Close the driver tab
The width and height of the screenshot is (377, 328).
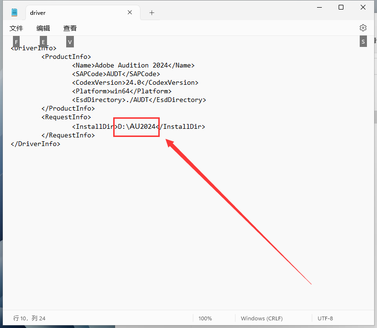(130, 12)
